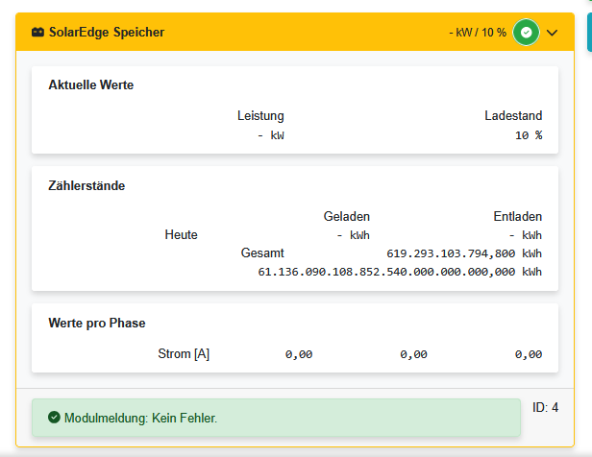Click the value 619.293.103.794,800 kWh

coord(464,253)
